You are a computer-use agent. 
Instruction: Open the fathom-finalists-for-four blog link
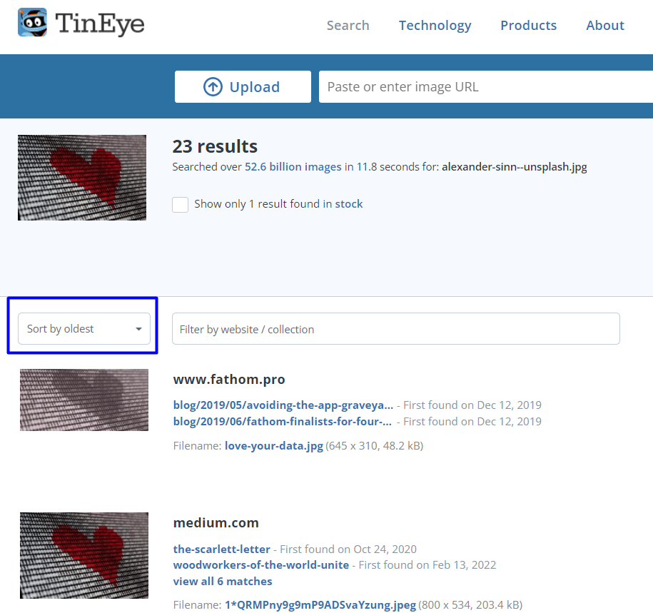click(x=282, y=422)
